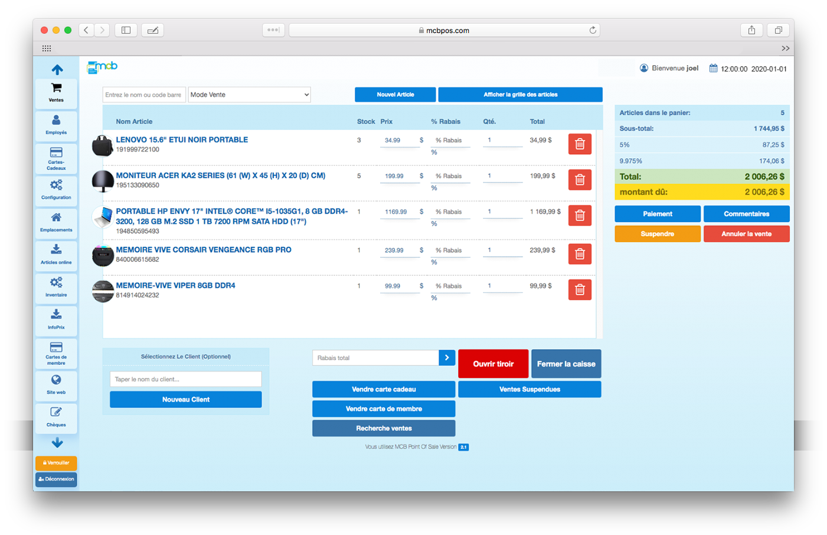Image resolution: width=827 pixels, height=535 pixels.
Task: Open MONITEUR ACER KA2 SERIES link
Action: (x=221, y=175)
